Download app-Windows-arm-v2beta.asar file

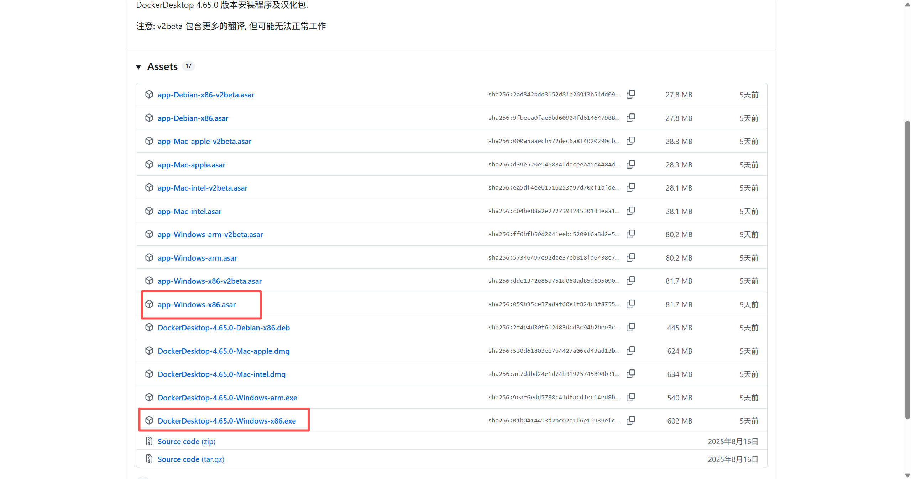(x=210, y=235)
